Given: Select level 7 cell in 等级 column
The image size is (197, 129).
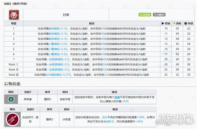Looking at the screenshot, I should point(13,59).
